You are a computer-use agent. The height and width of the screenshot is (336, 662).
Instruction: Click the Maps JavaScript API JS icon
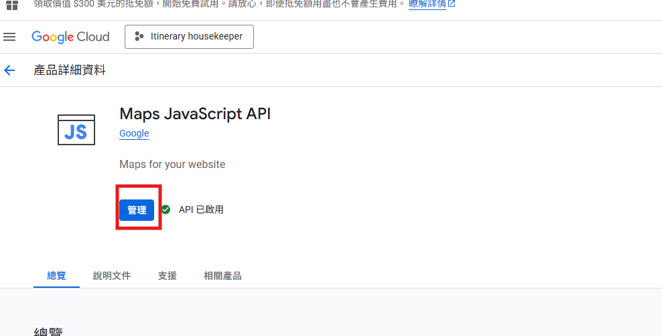pyautogui.click(x=76, y=129)
